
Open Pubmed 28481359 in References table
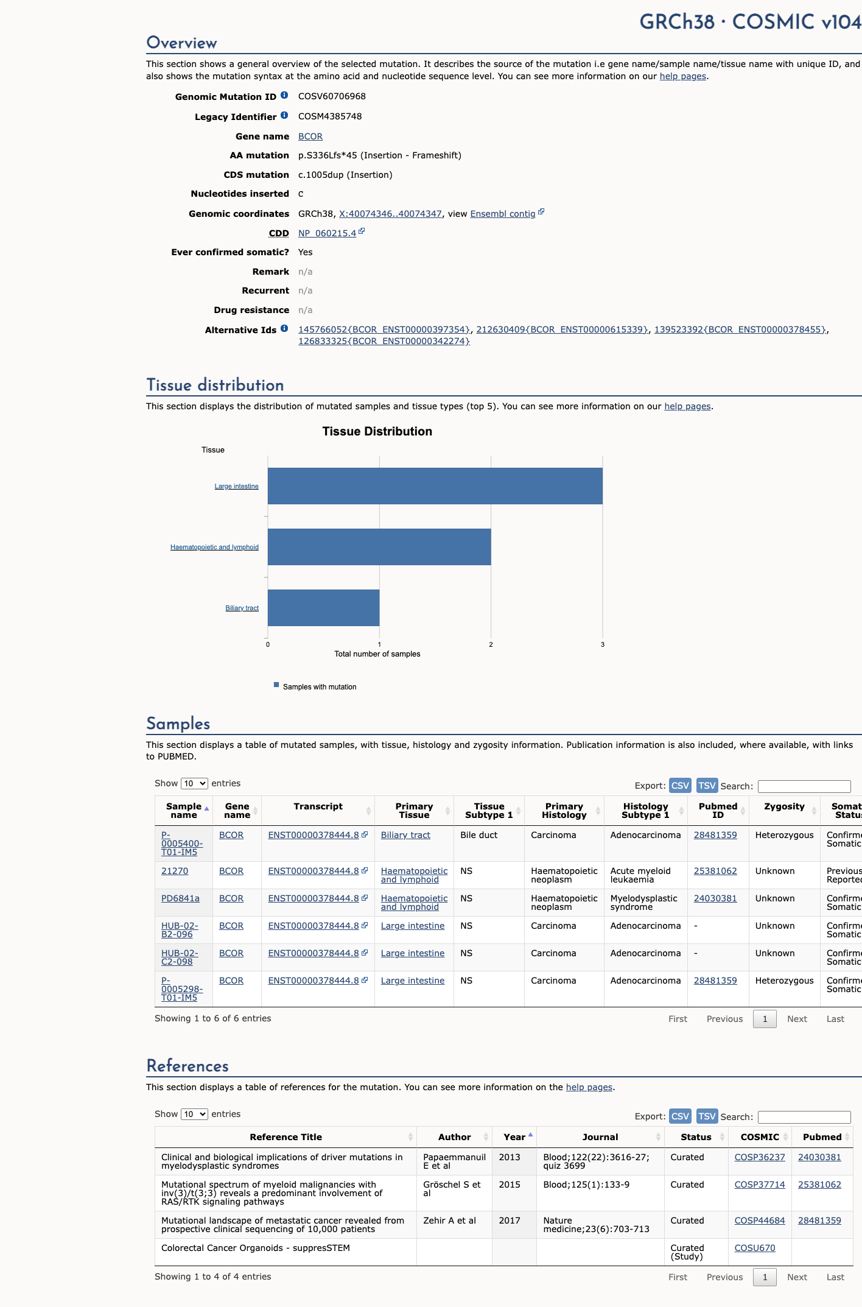tap(819, 1221)
